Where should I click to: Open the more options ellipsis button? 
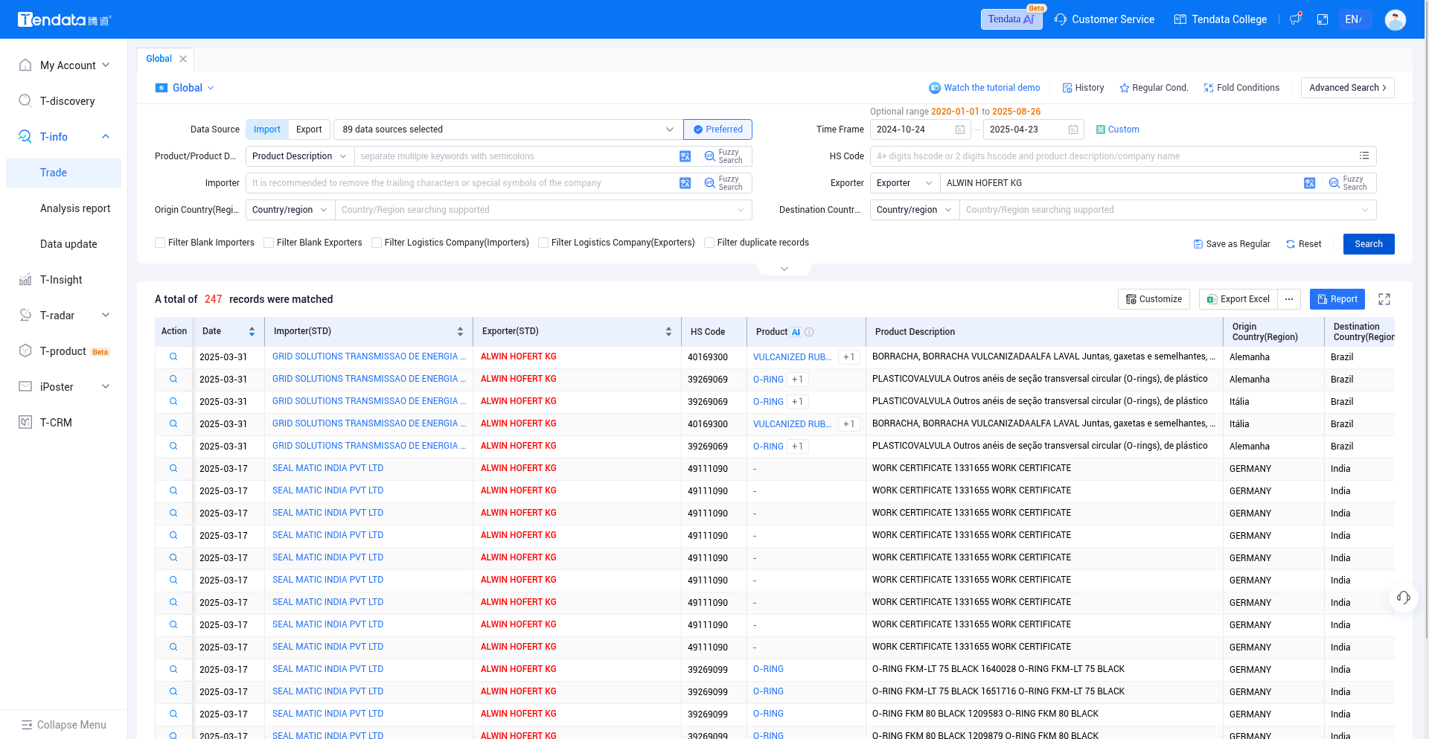tap(1289, 299)
